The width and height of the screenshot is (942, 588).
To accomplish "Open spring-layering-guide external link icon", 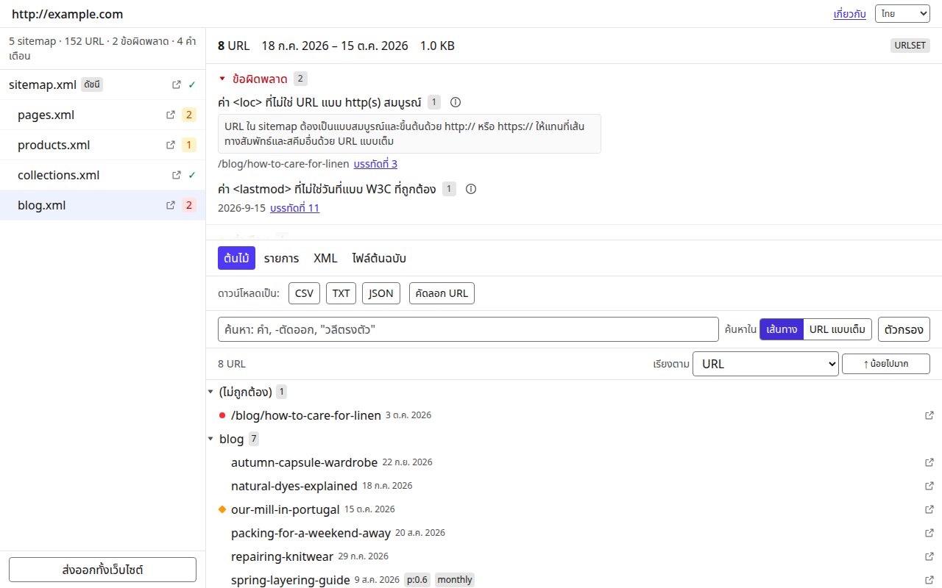I will (929, 580).
